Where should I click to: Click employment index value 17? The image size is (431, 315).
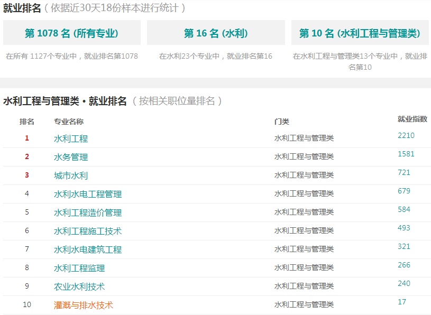(x=402, y=302)
